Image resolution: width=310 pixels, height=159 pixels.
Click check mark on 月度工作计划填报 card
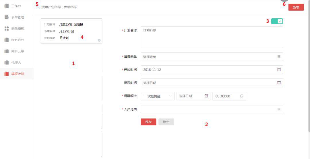coord(99,40)
